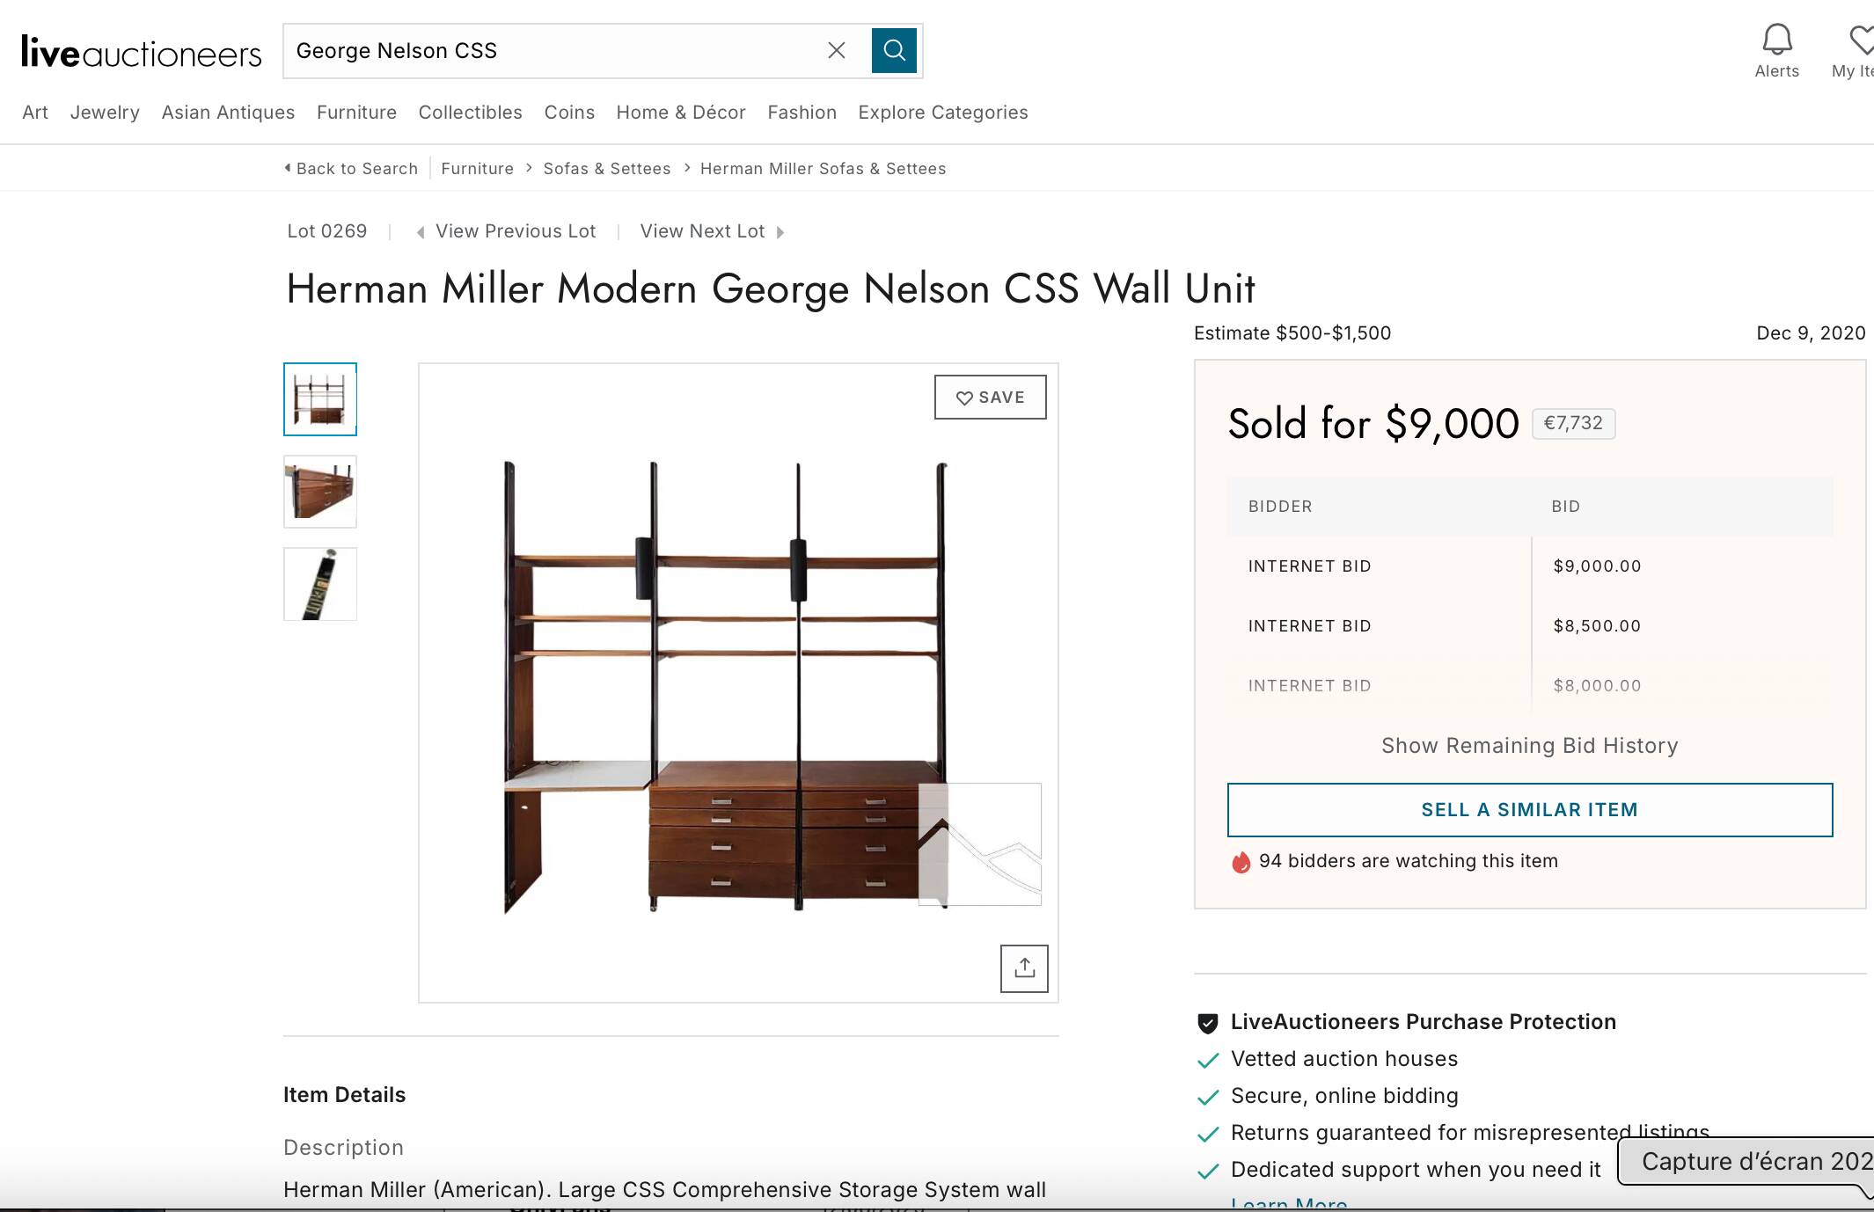Select the drawer close-up thumbnail
This screenshot has width=1874, height=1212.
tap(319, 493)
